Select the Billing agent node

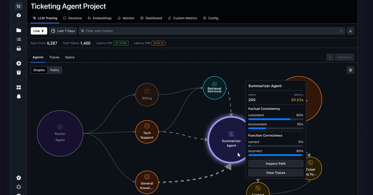pos(147,95)
